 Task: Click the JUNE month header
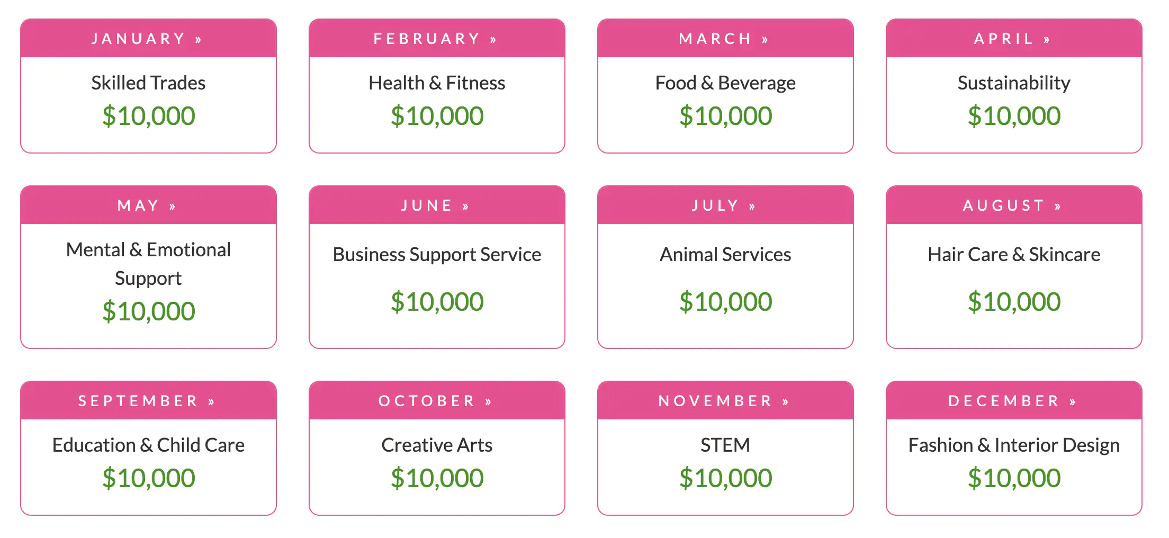(435, 205)
